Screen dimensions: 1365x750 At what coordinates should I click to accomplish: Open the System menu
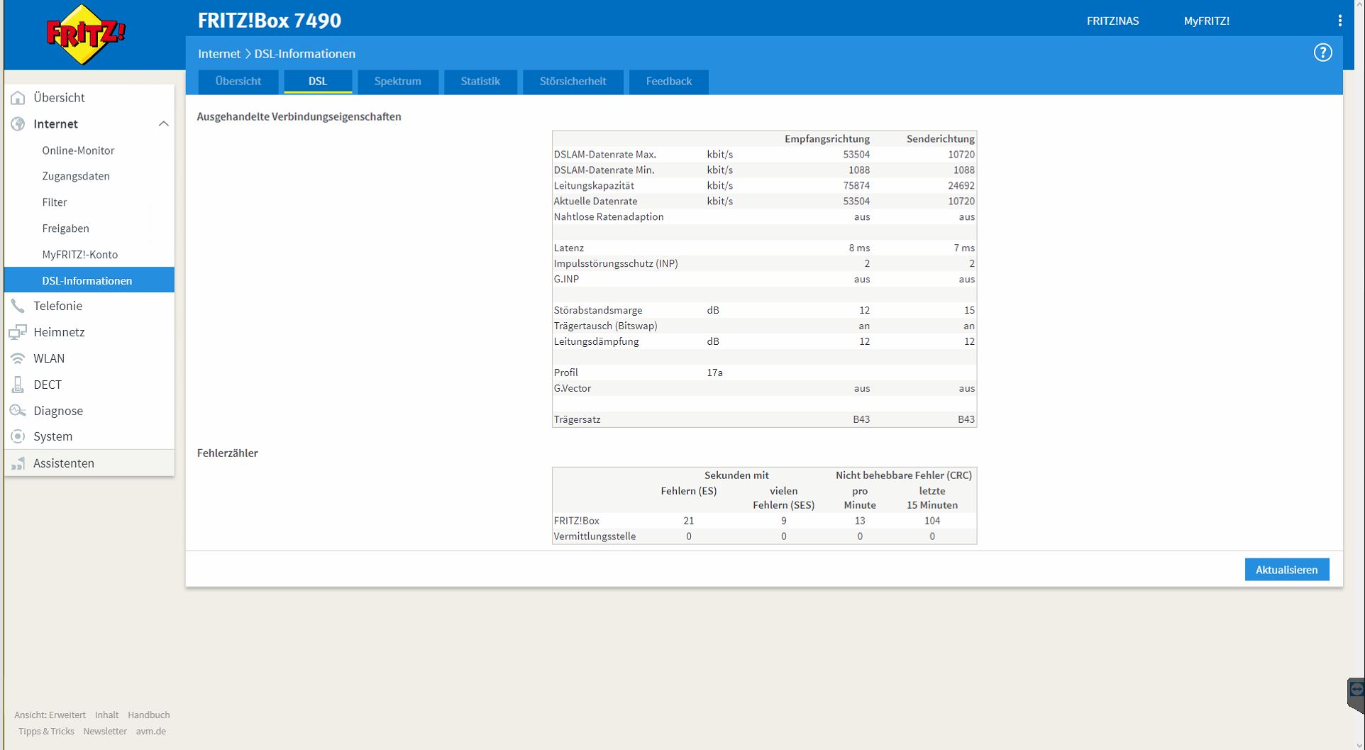coord(52,436)
